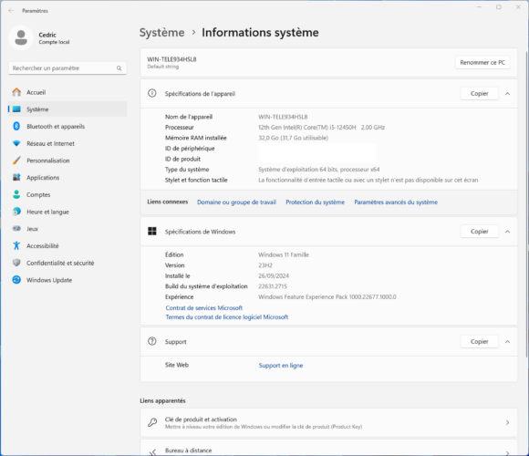Image resolution: width=529 pixels, height=456 pixels.
Task: Open Jeux gamepad icon
Action: (x=16, y=228)
